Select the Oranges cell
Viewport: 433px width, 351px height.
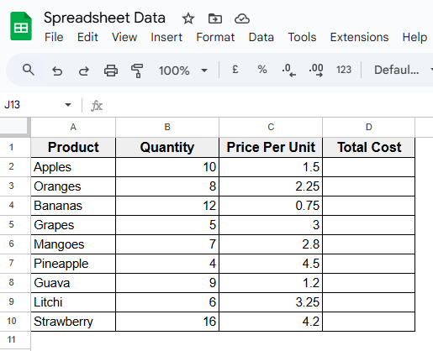[73, 186]
